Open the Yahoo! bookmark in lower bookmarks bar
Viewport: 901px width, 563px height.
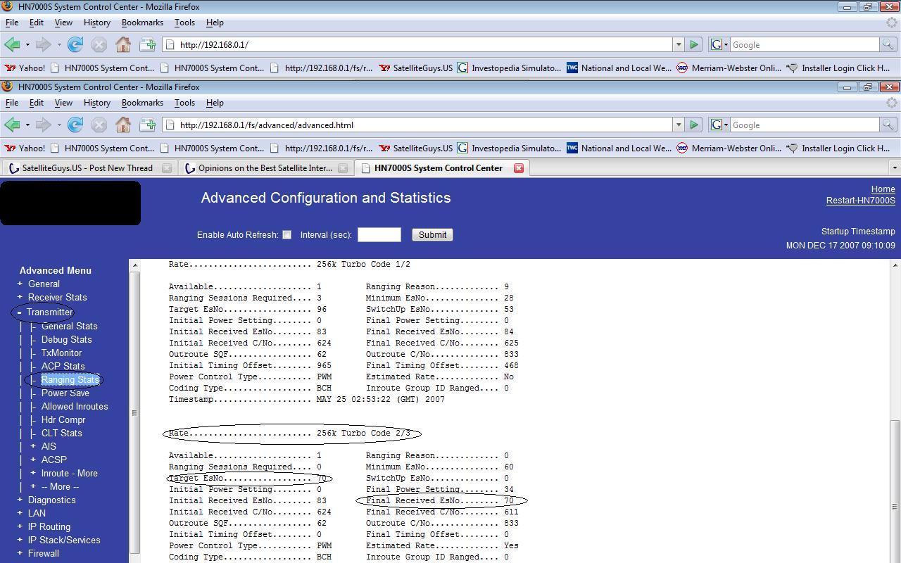click(25, 148)
